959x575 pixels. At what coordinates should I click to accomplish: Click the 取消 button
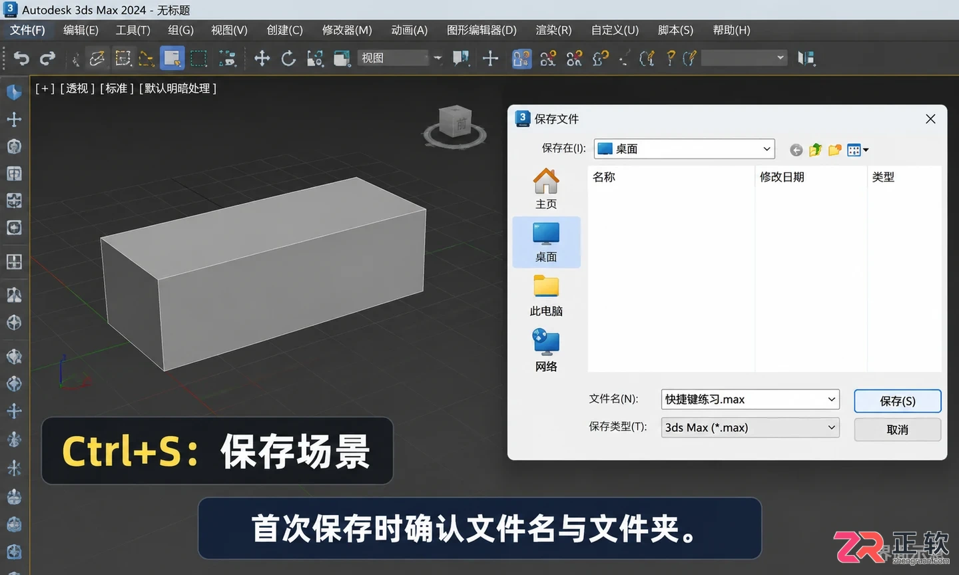click(x=897, y=430)
